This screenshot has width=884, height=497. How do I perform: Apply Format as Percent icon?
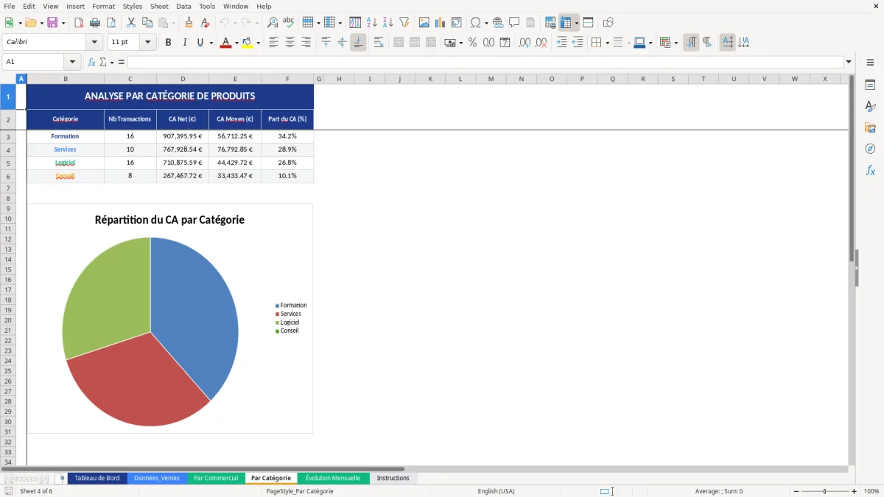pos(473,42)
